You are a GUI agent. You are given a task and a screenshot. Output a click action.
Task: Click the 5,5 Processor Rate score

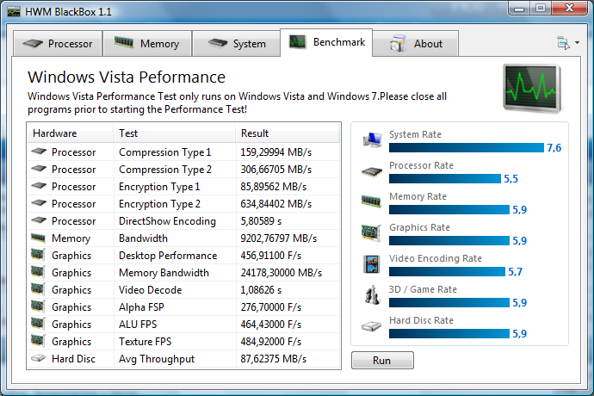[510, 179]
